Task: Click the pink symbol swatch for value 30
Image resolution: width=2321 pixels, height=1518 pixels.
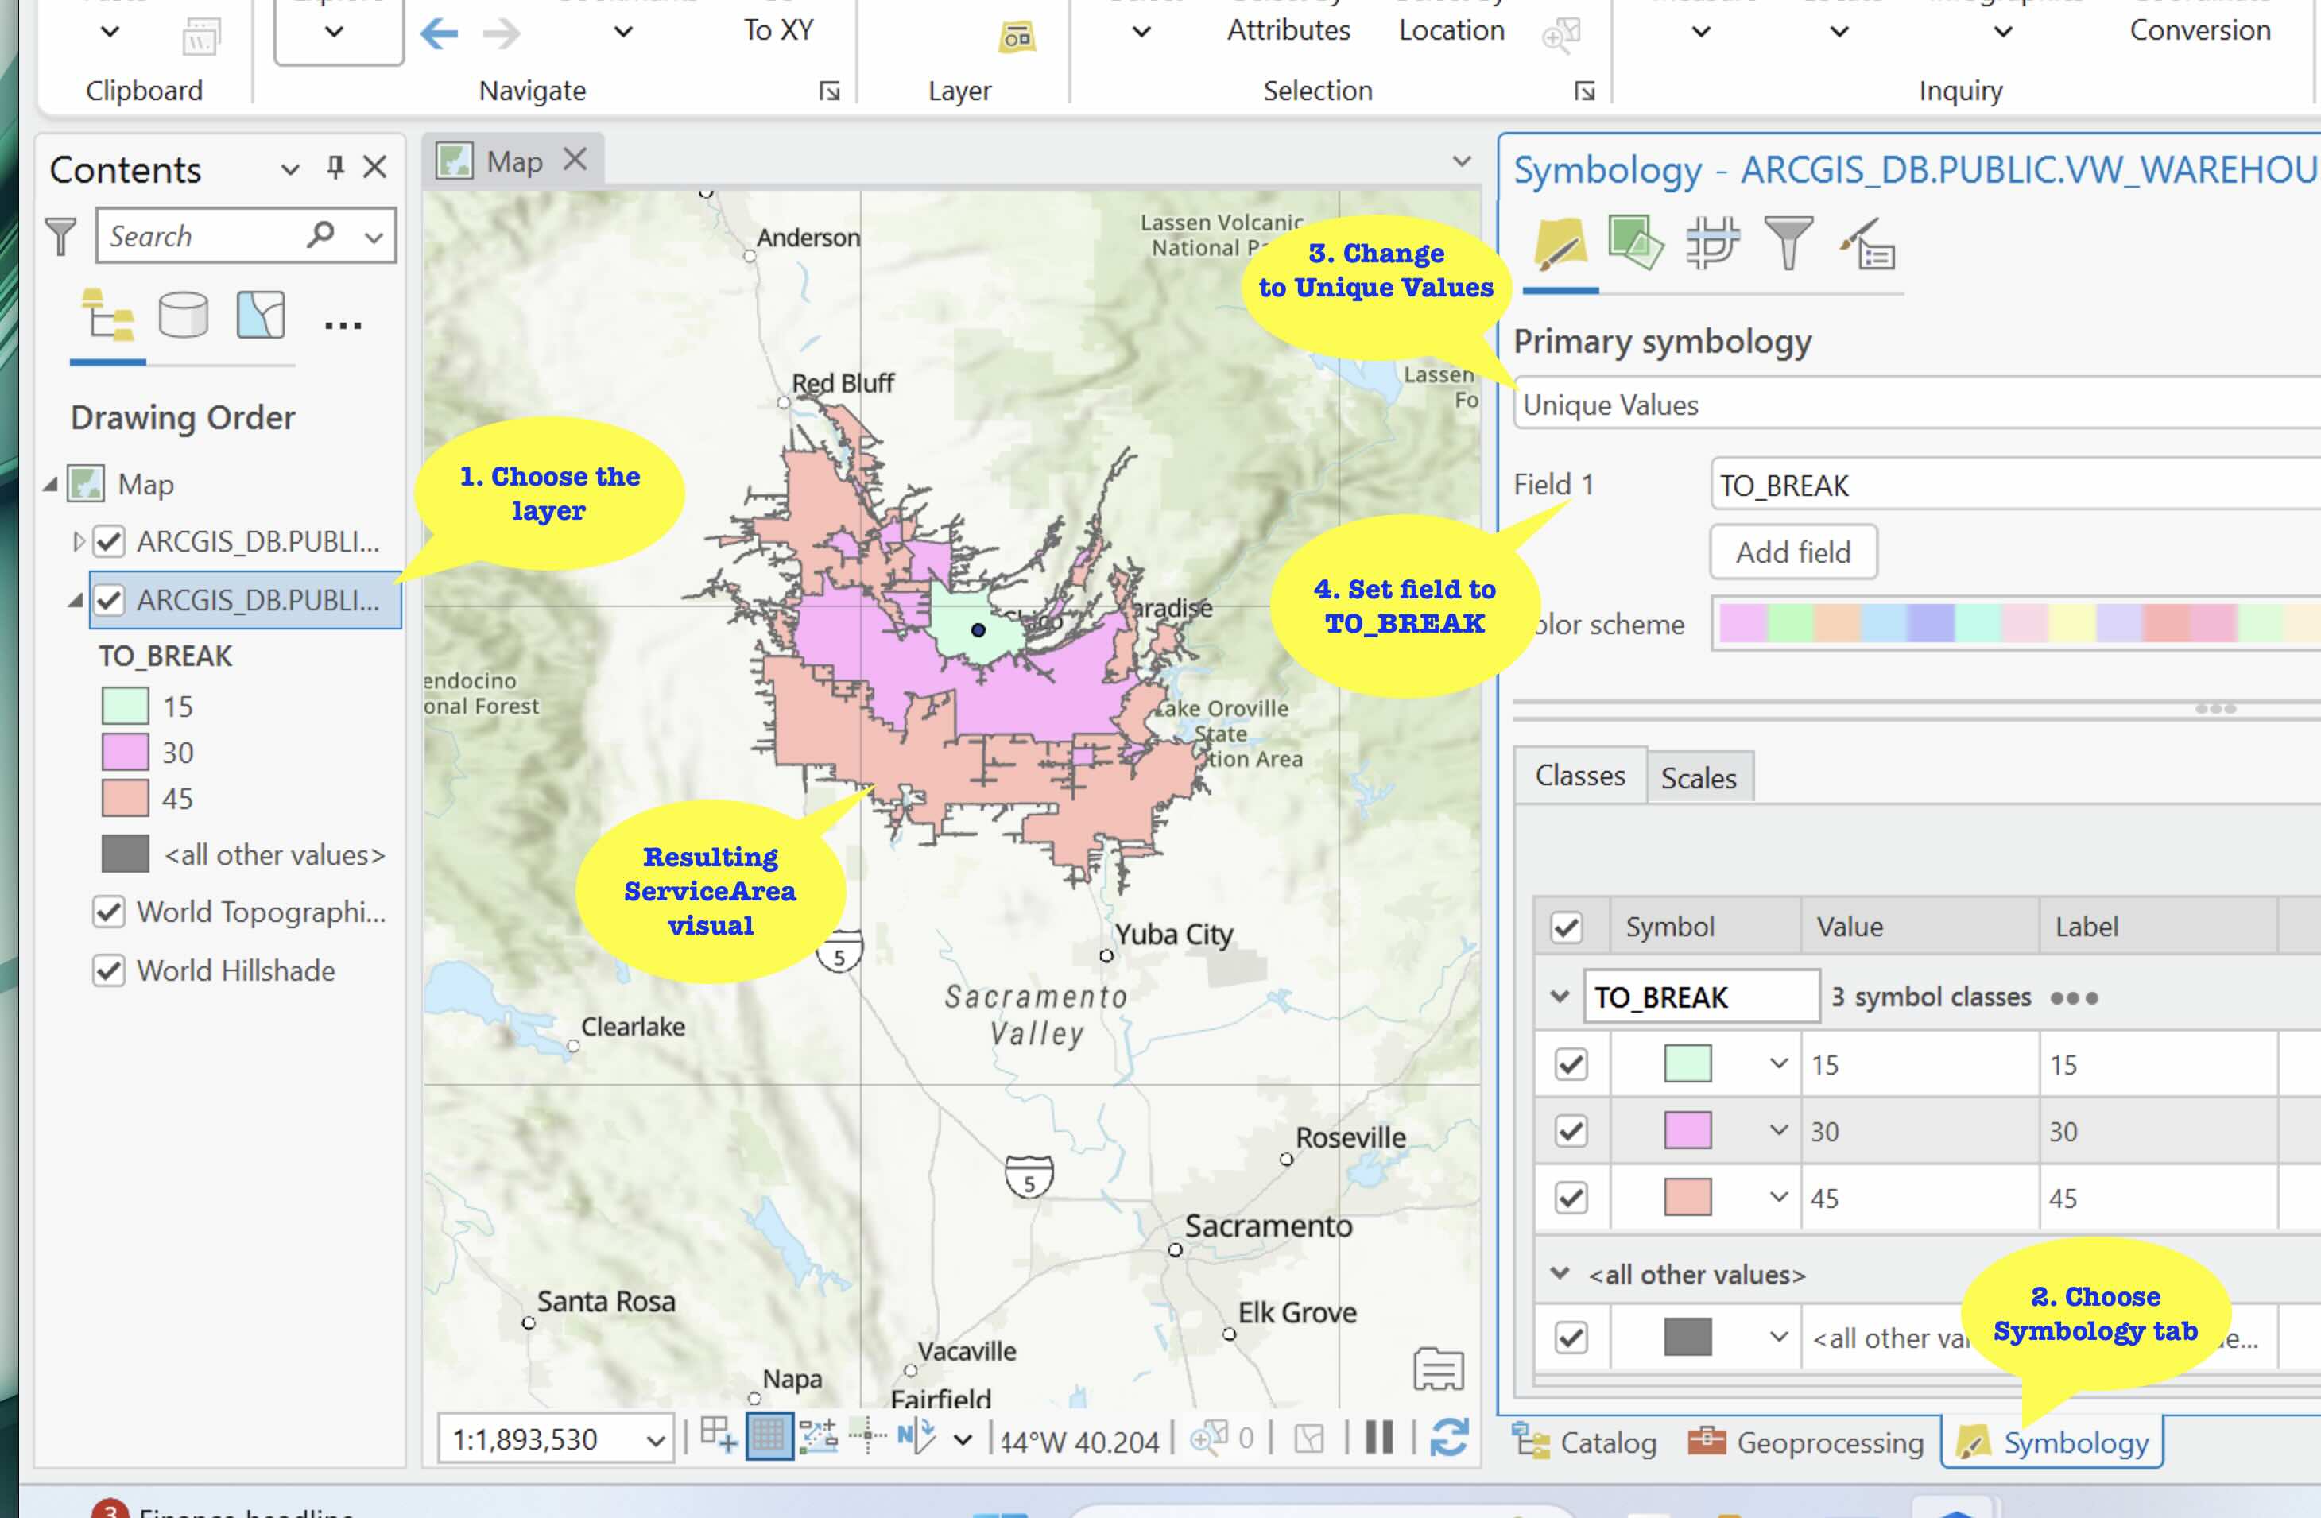Action: click(1687, 1131)
